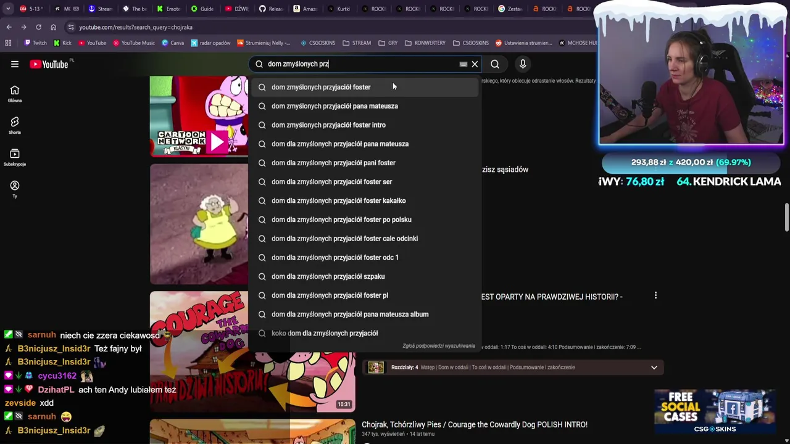Switch to the GitHub Releases tab
790x444 pixels.
pyautogui.click(x=270, y=9)
